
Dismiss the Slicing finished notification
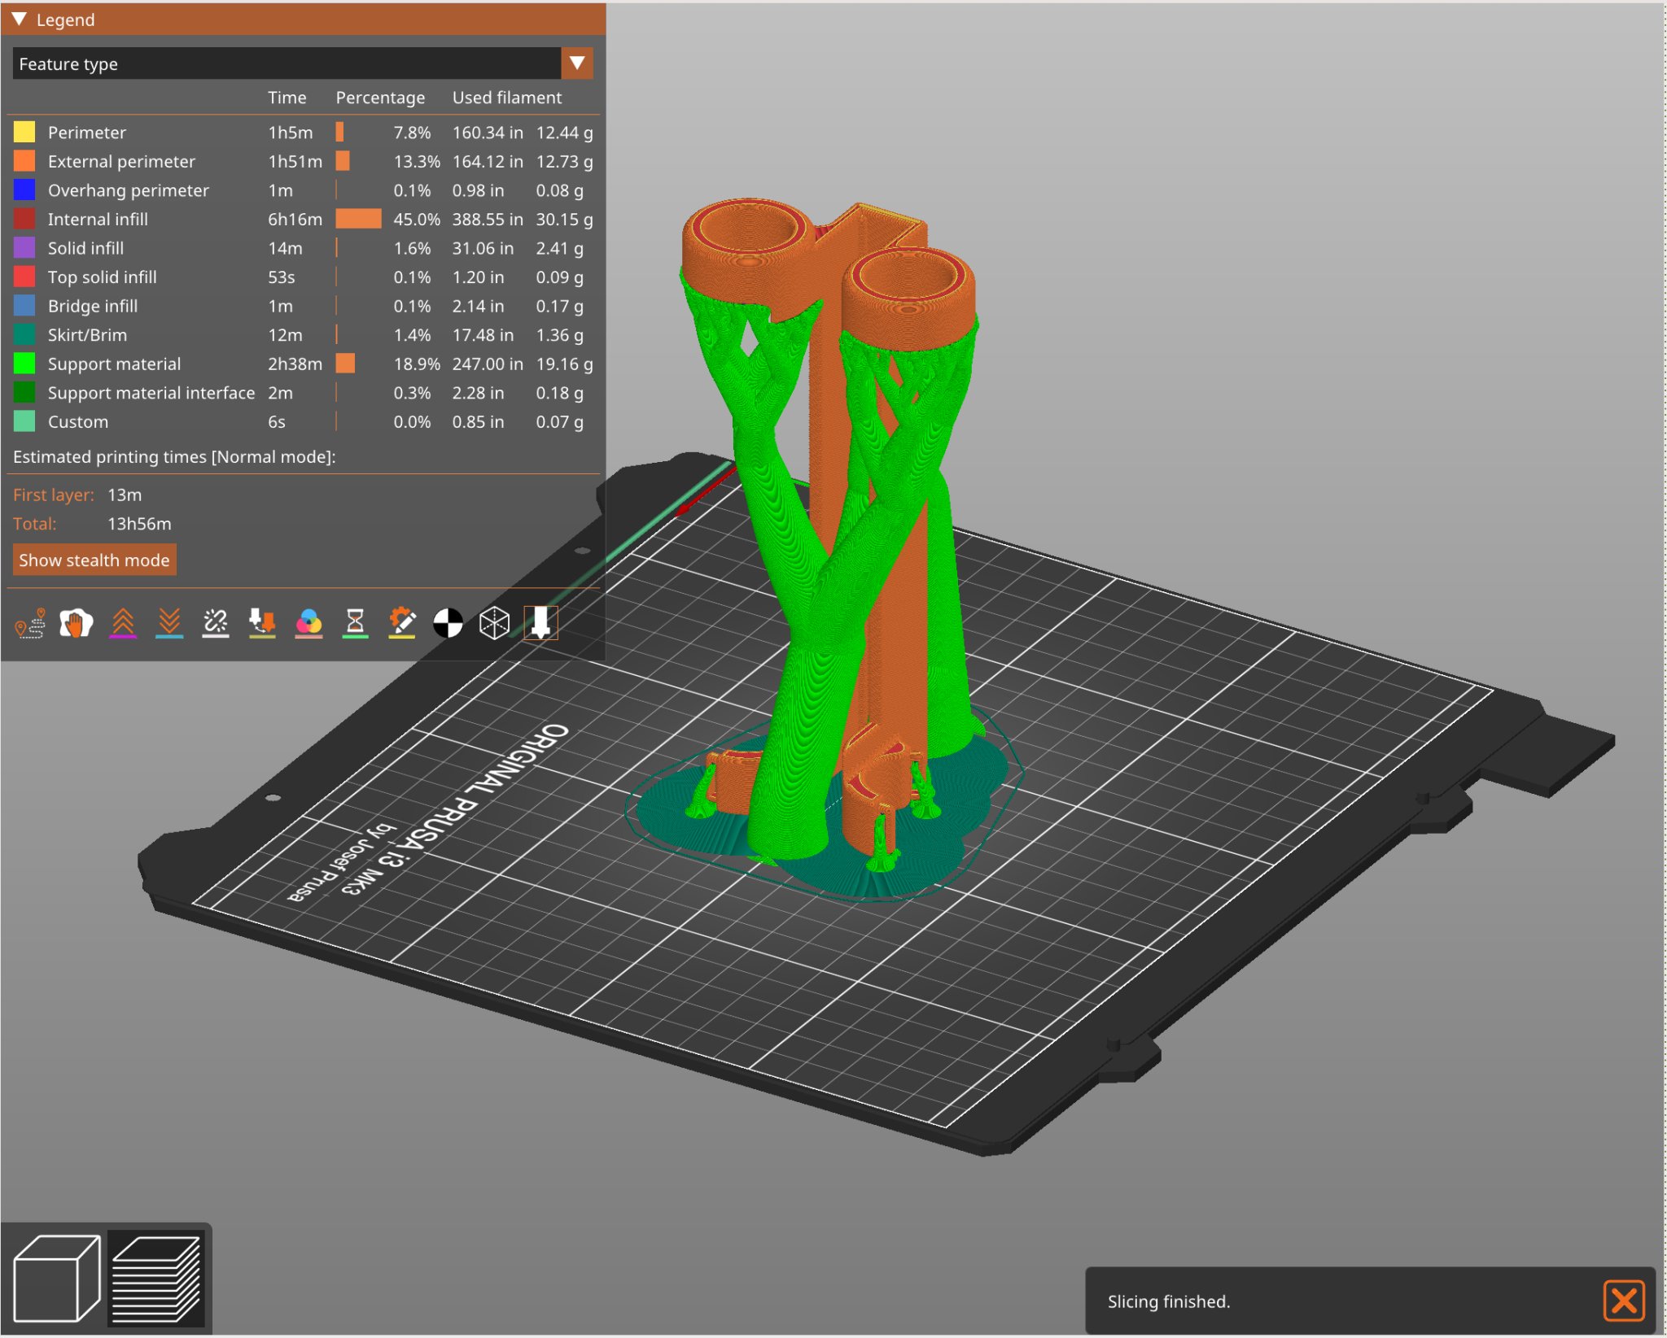click(1623, 1301)
